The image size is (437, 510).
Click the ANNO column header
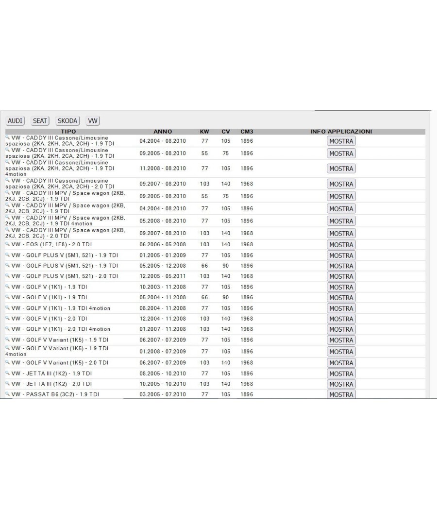(163, 132)
